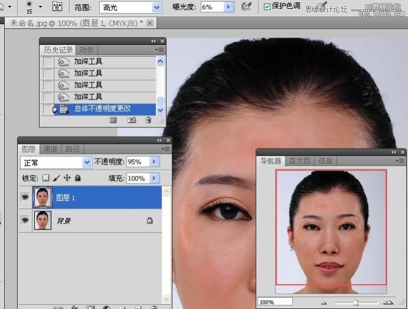Delete current history state with trash icon
The image size is (408, 309).
[x=148, y=120]
